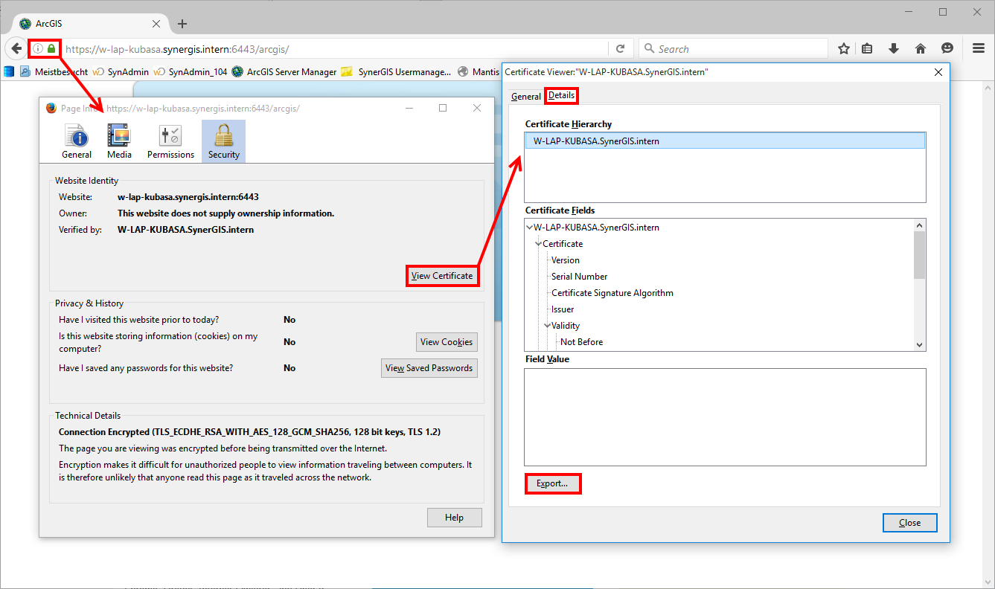Viewport: 995px width, 589px height.
Task: Click the Home icon in Firefox
Action: point(921,48)
